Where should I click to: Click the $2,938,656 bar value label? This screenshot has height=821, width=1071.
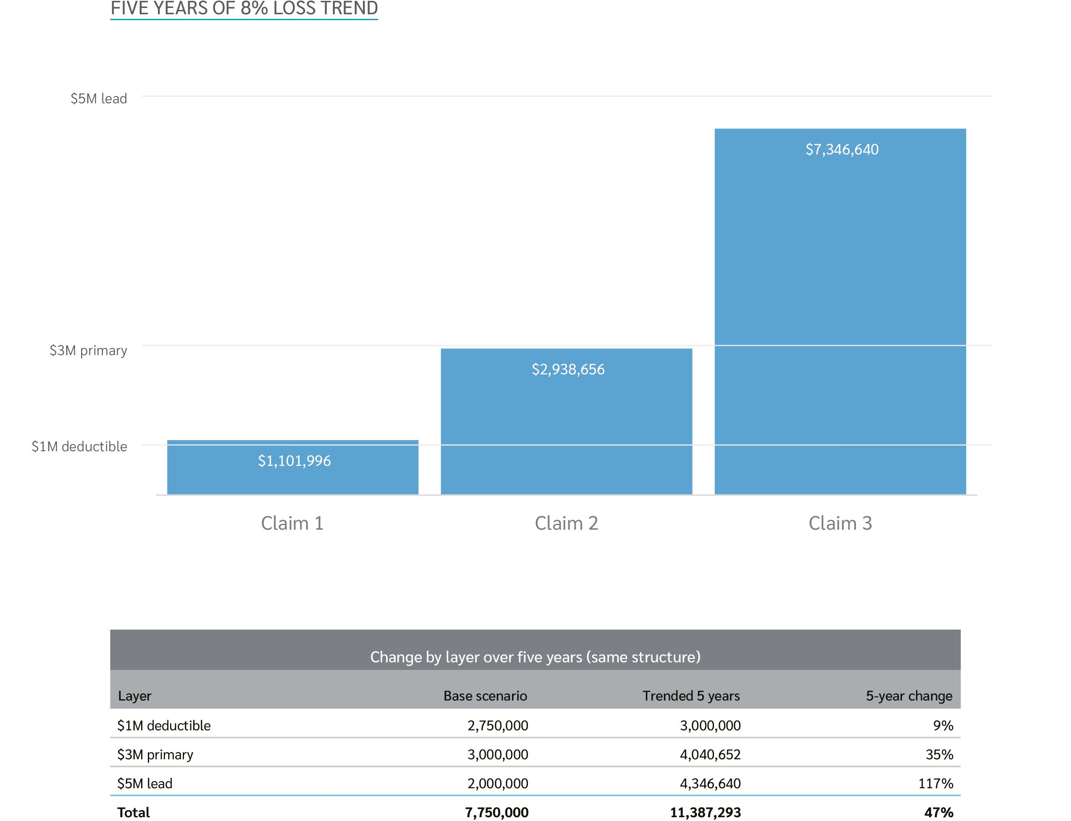[x=568, y=369]
